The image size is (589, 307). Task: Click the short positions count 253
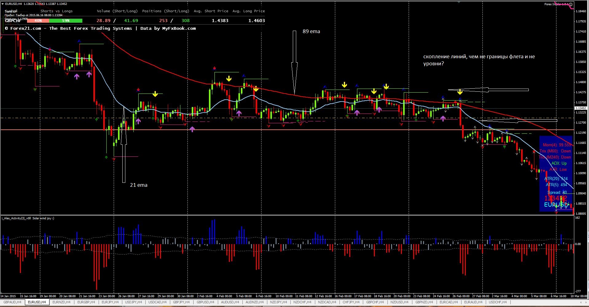click(x=163, y=21)
